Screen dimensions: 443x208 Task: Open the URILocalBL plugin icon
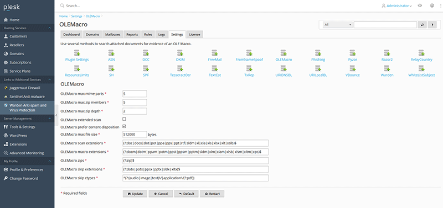318,68
